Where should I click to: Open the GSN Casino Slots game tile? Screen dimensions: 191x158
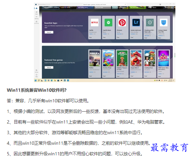(x=163, y=64)
